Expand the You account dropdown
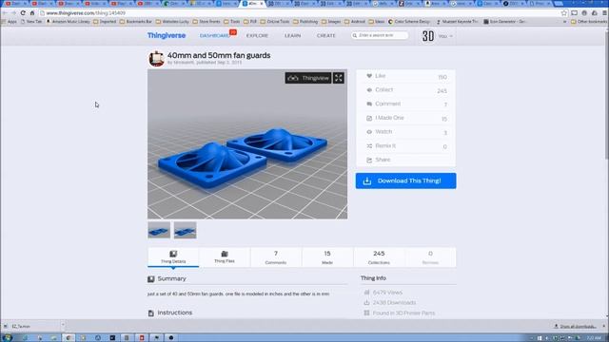The height and width of the screenshot is (342, 609). coord(445,36)
